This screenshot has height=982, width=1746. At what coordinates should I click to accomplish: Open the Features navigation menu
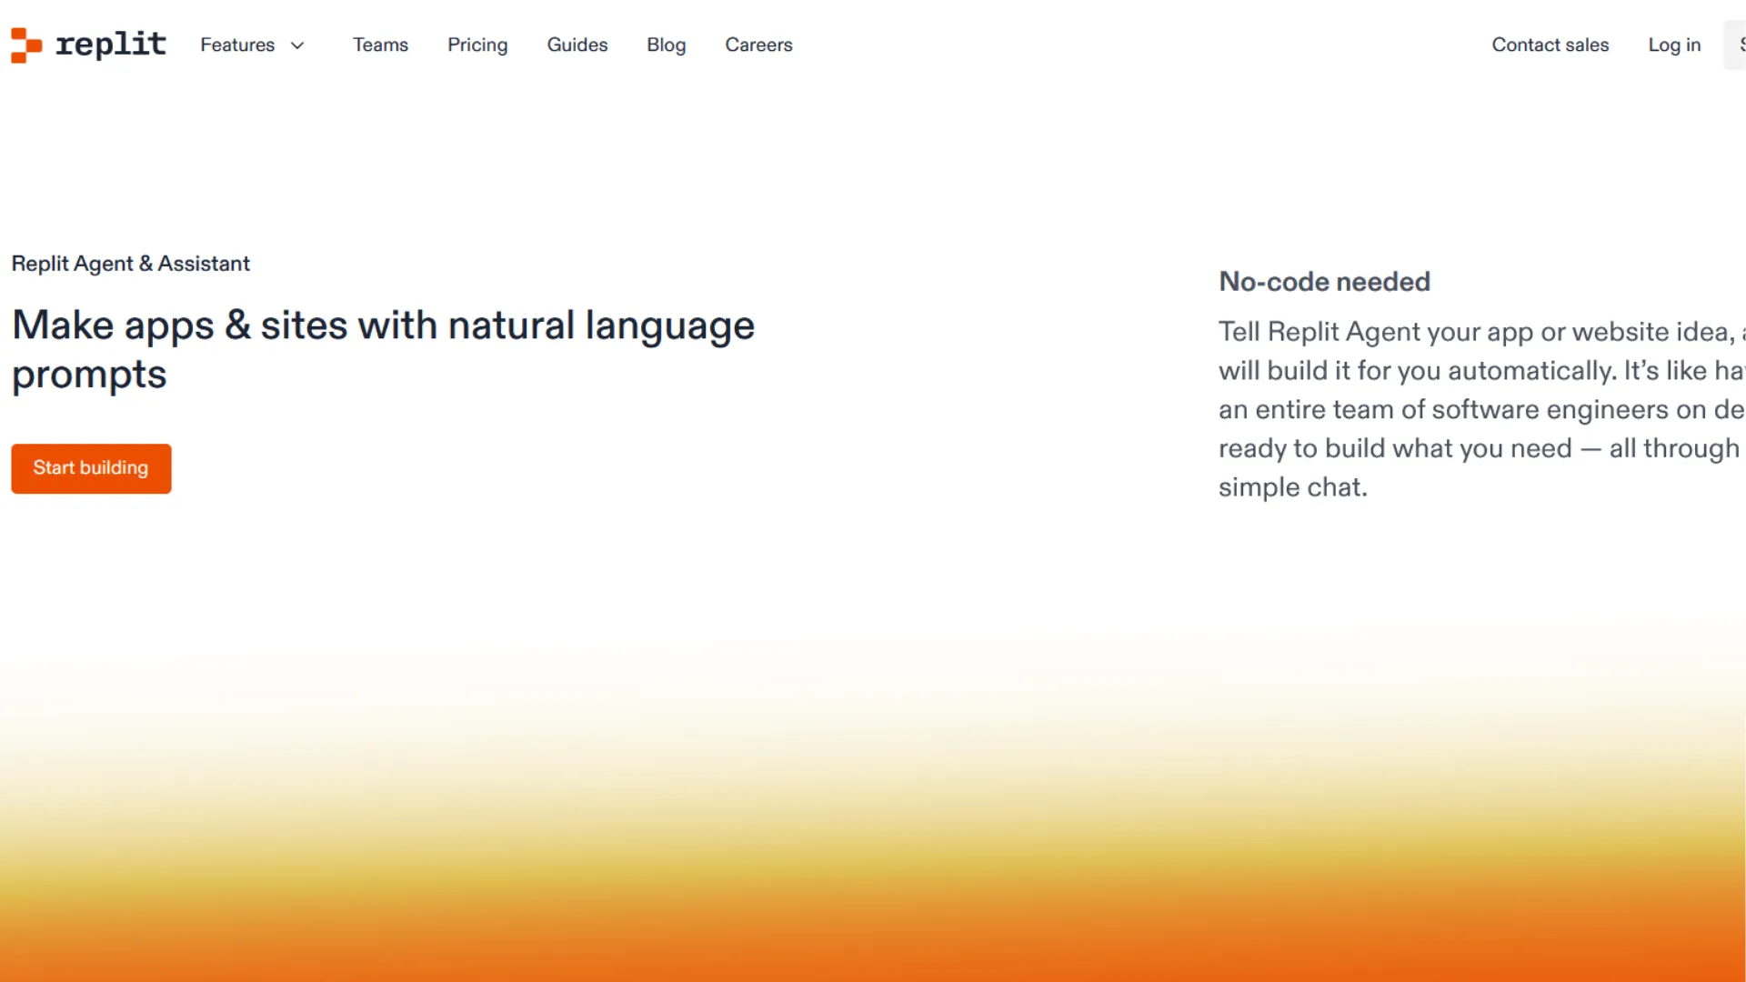point(237,45)
